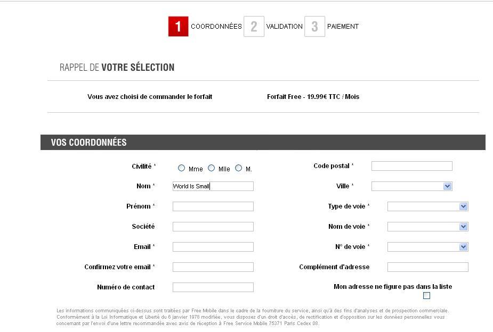The image size is (493, 332).
Task: Click the step 3 Paiement icon
Action: 314,27
